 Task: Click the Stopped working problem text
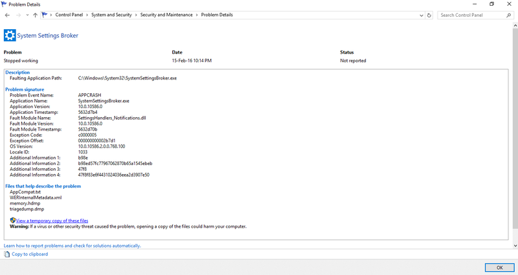click(x=21, y=61)
